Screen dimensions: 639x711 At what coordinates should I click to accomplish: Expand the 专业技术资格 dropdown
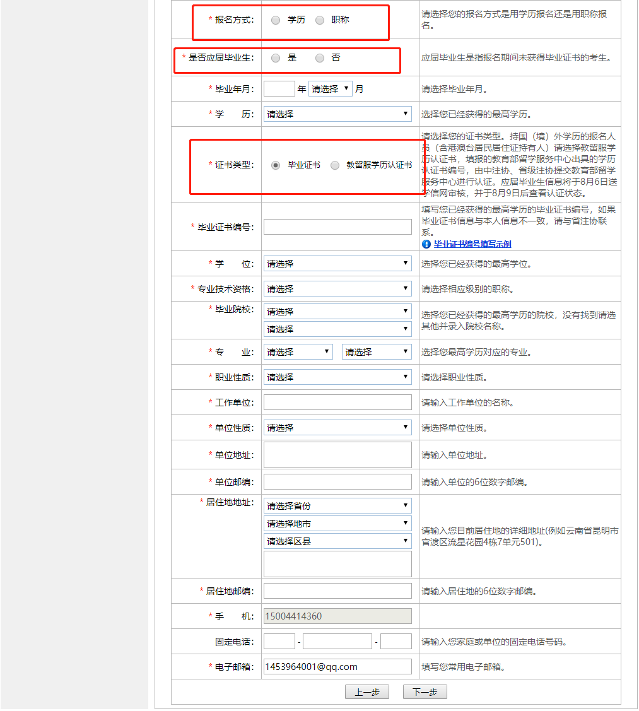(337, 288)
